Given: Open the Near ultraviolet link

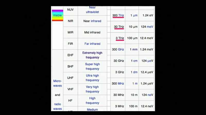Looking at the screenshot, I should tap(92, 10).
